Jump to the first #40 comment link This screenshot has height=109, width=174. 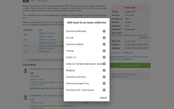(x=25, y=35)
